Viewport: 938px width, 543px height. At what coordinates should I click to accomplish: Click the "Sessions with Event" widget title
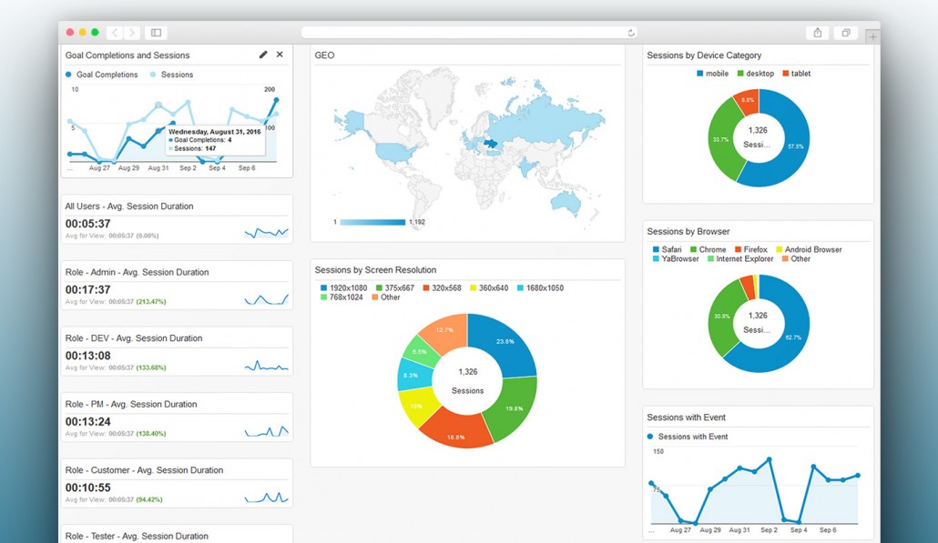[686, 417]
